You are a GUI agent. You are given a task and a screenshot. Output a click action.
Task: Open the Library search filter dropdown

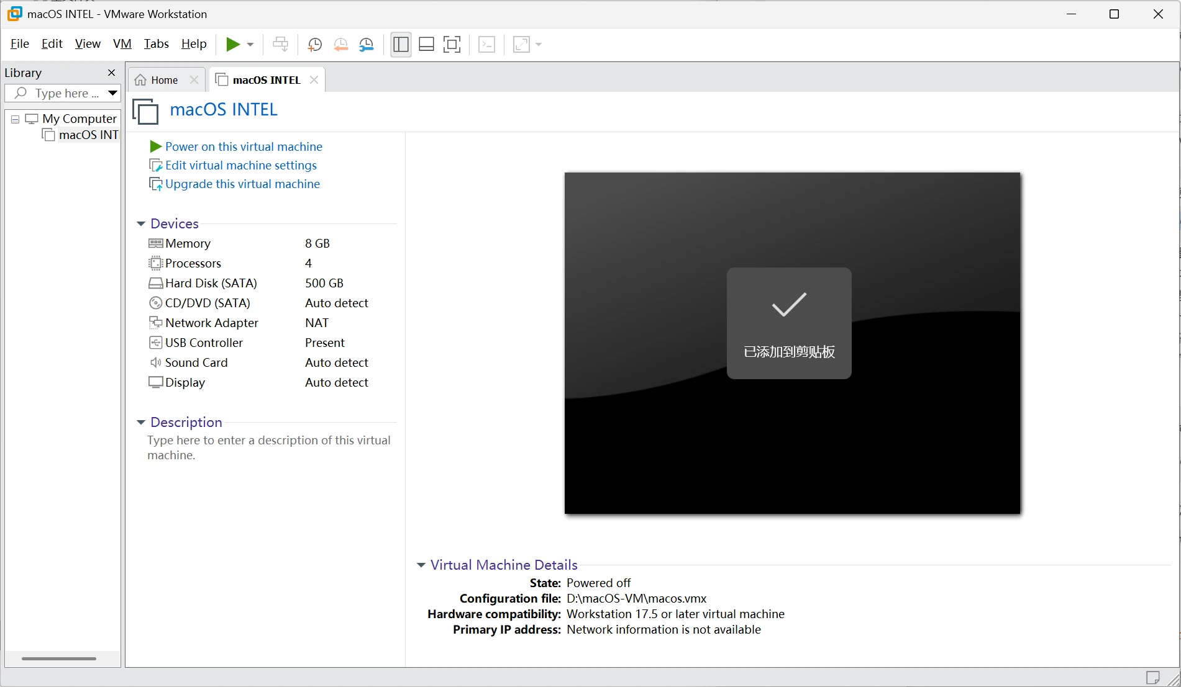[x=112, y=93]
